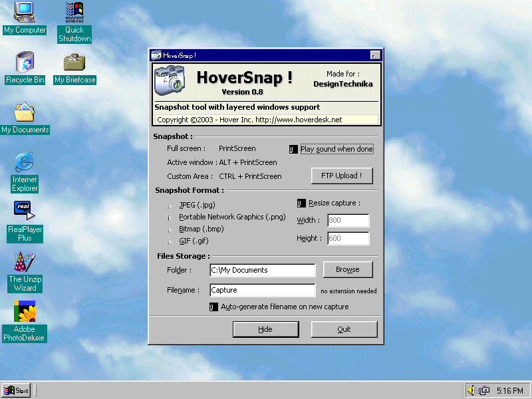
Task: Click the Height input field
Action: click(x=348, y=238)
